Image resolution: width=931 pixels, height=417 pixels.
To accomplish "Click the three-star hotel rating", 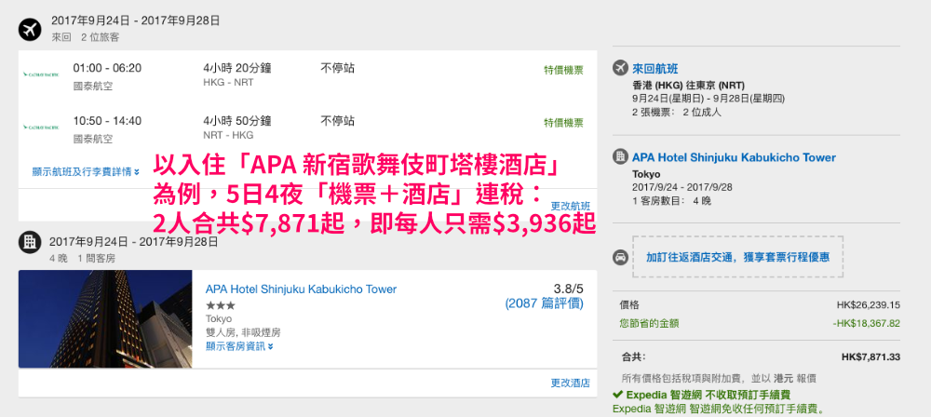I will 221,305.
